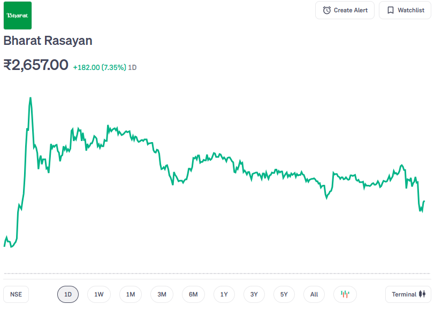Click the Bharat Rasayan stock name heading
The width and height of the screenshot is (442, 320).
pos(48,41)
